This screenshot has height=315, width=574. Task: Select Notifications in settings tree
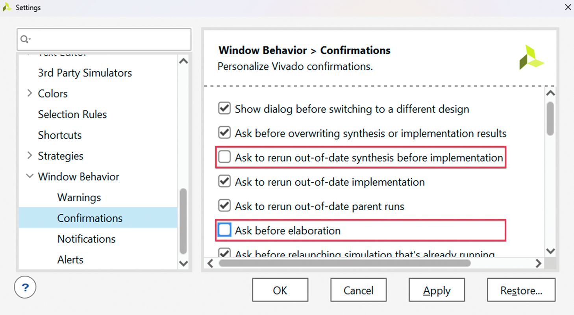tap(86, 239)
